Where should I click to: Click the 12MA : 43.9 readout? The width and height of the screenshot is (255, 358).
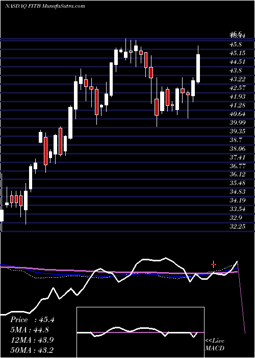pos(32,340)
